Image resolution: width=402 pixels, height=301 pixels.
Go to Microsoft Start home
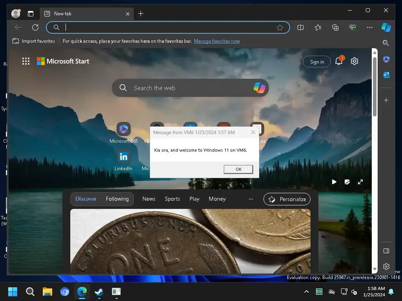(x=63, y=61)
